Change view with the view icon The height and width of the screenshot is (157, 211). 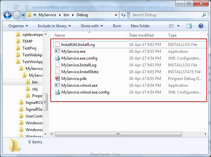171,26
